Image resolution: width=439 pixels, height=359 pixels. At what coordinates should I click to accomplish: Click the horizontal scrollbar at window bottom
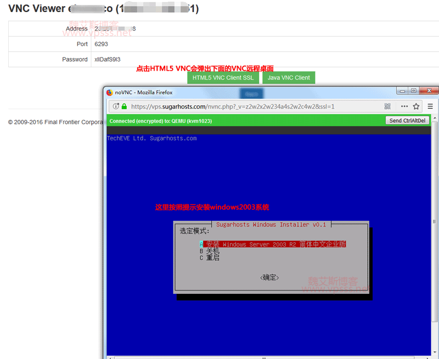click(263, 357)
